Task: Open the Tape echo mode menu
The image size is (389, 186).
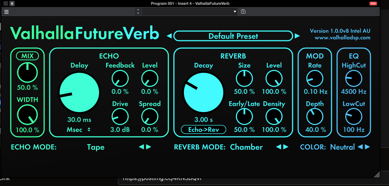Action: [96, 147]
